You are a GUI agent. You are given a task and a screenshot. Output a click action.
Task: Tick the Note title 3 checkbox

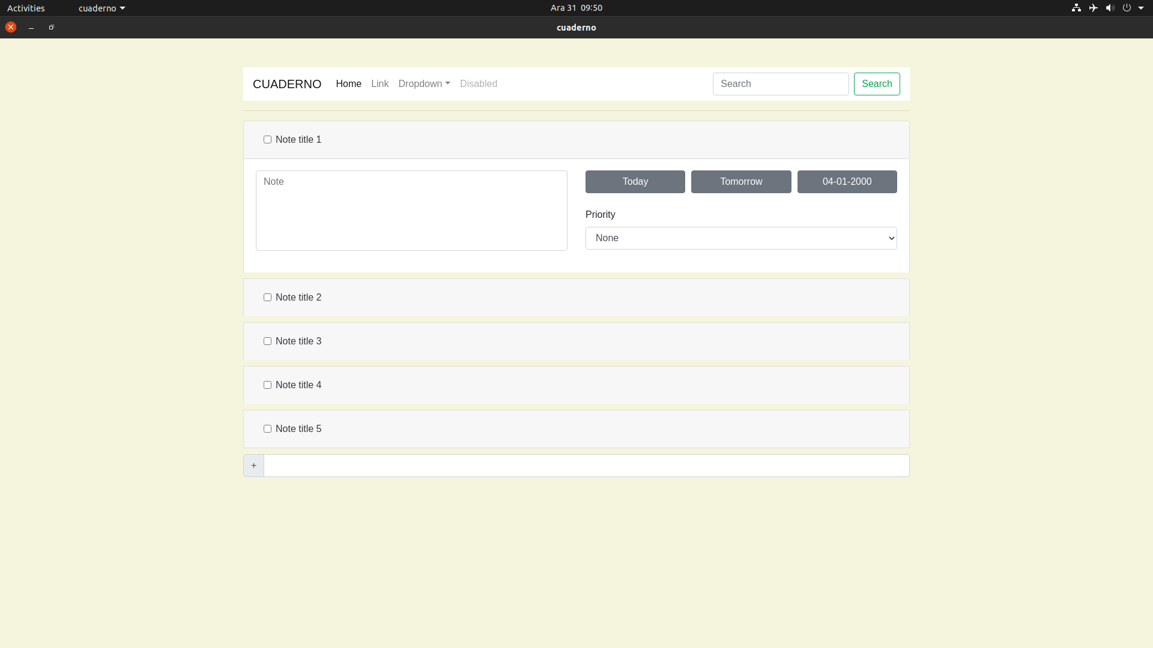click(x=267, y=341)
